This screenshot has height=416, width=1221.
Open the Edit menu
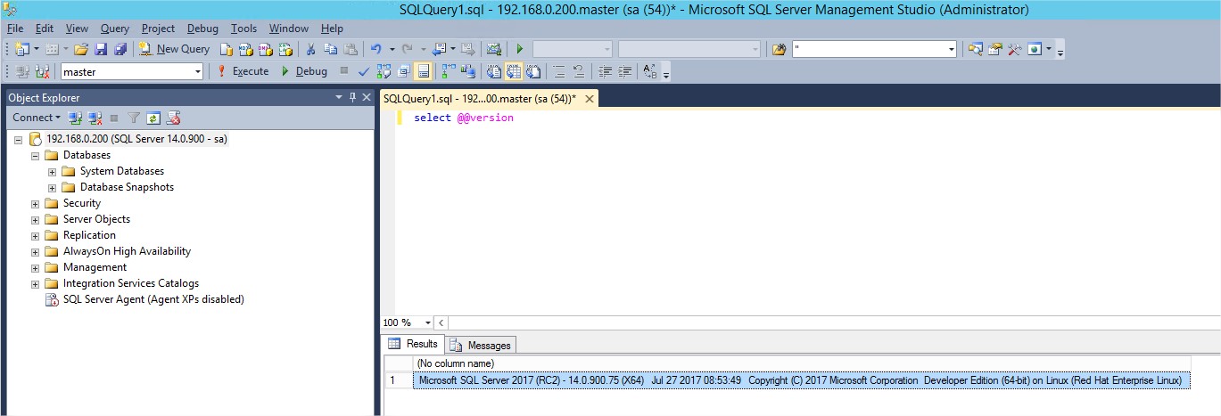pyautogui.click(x=45, y=29)
